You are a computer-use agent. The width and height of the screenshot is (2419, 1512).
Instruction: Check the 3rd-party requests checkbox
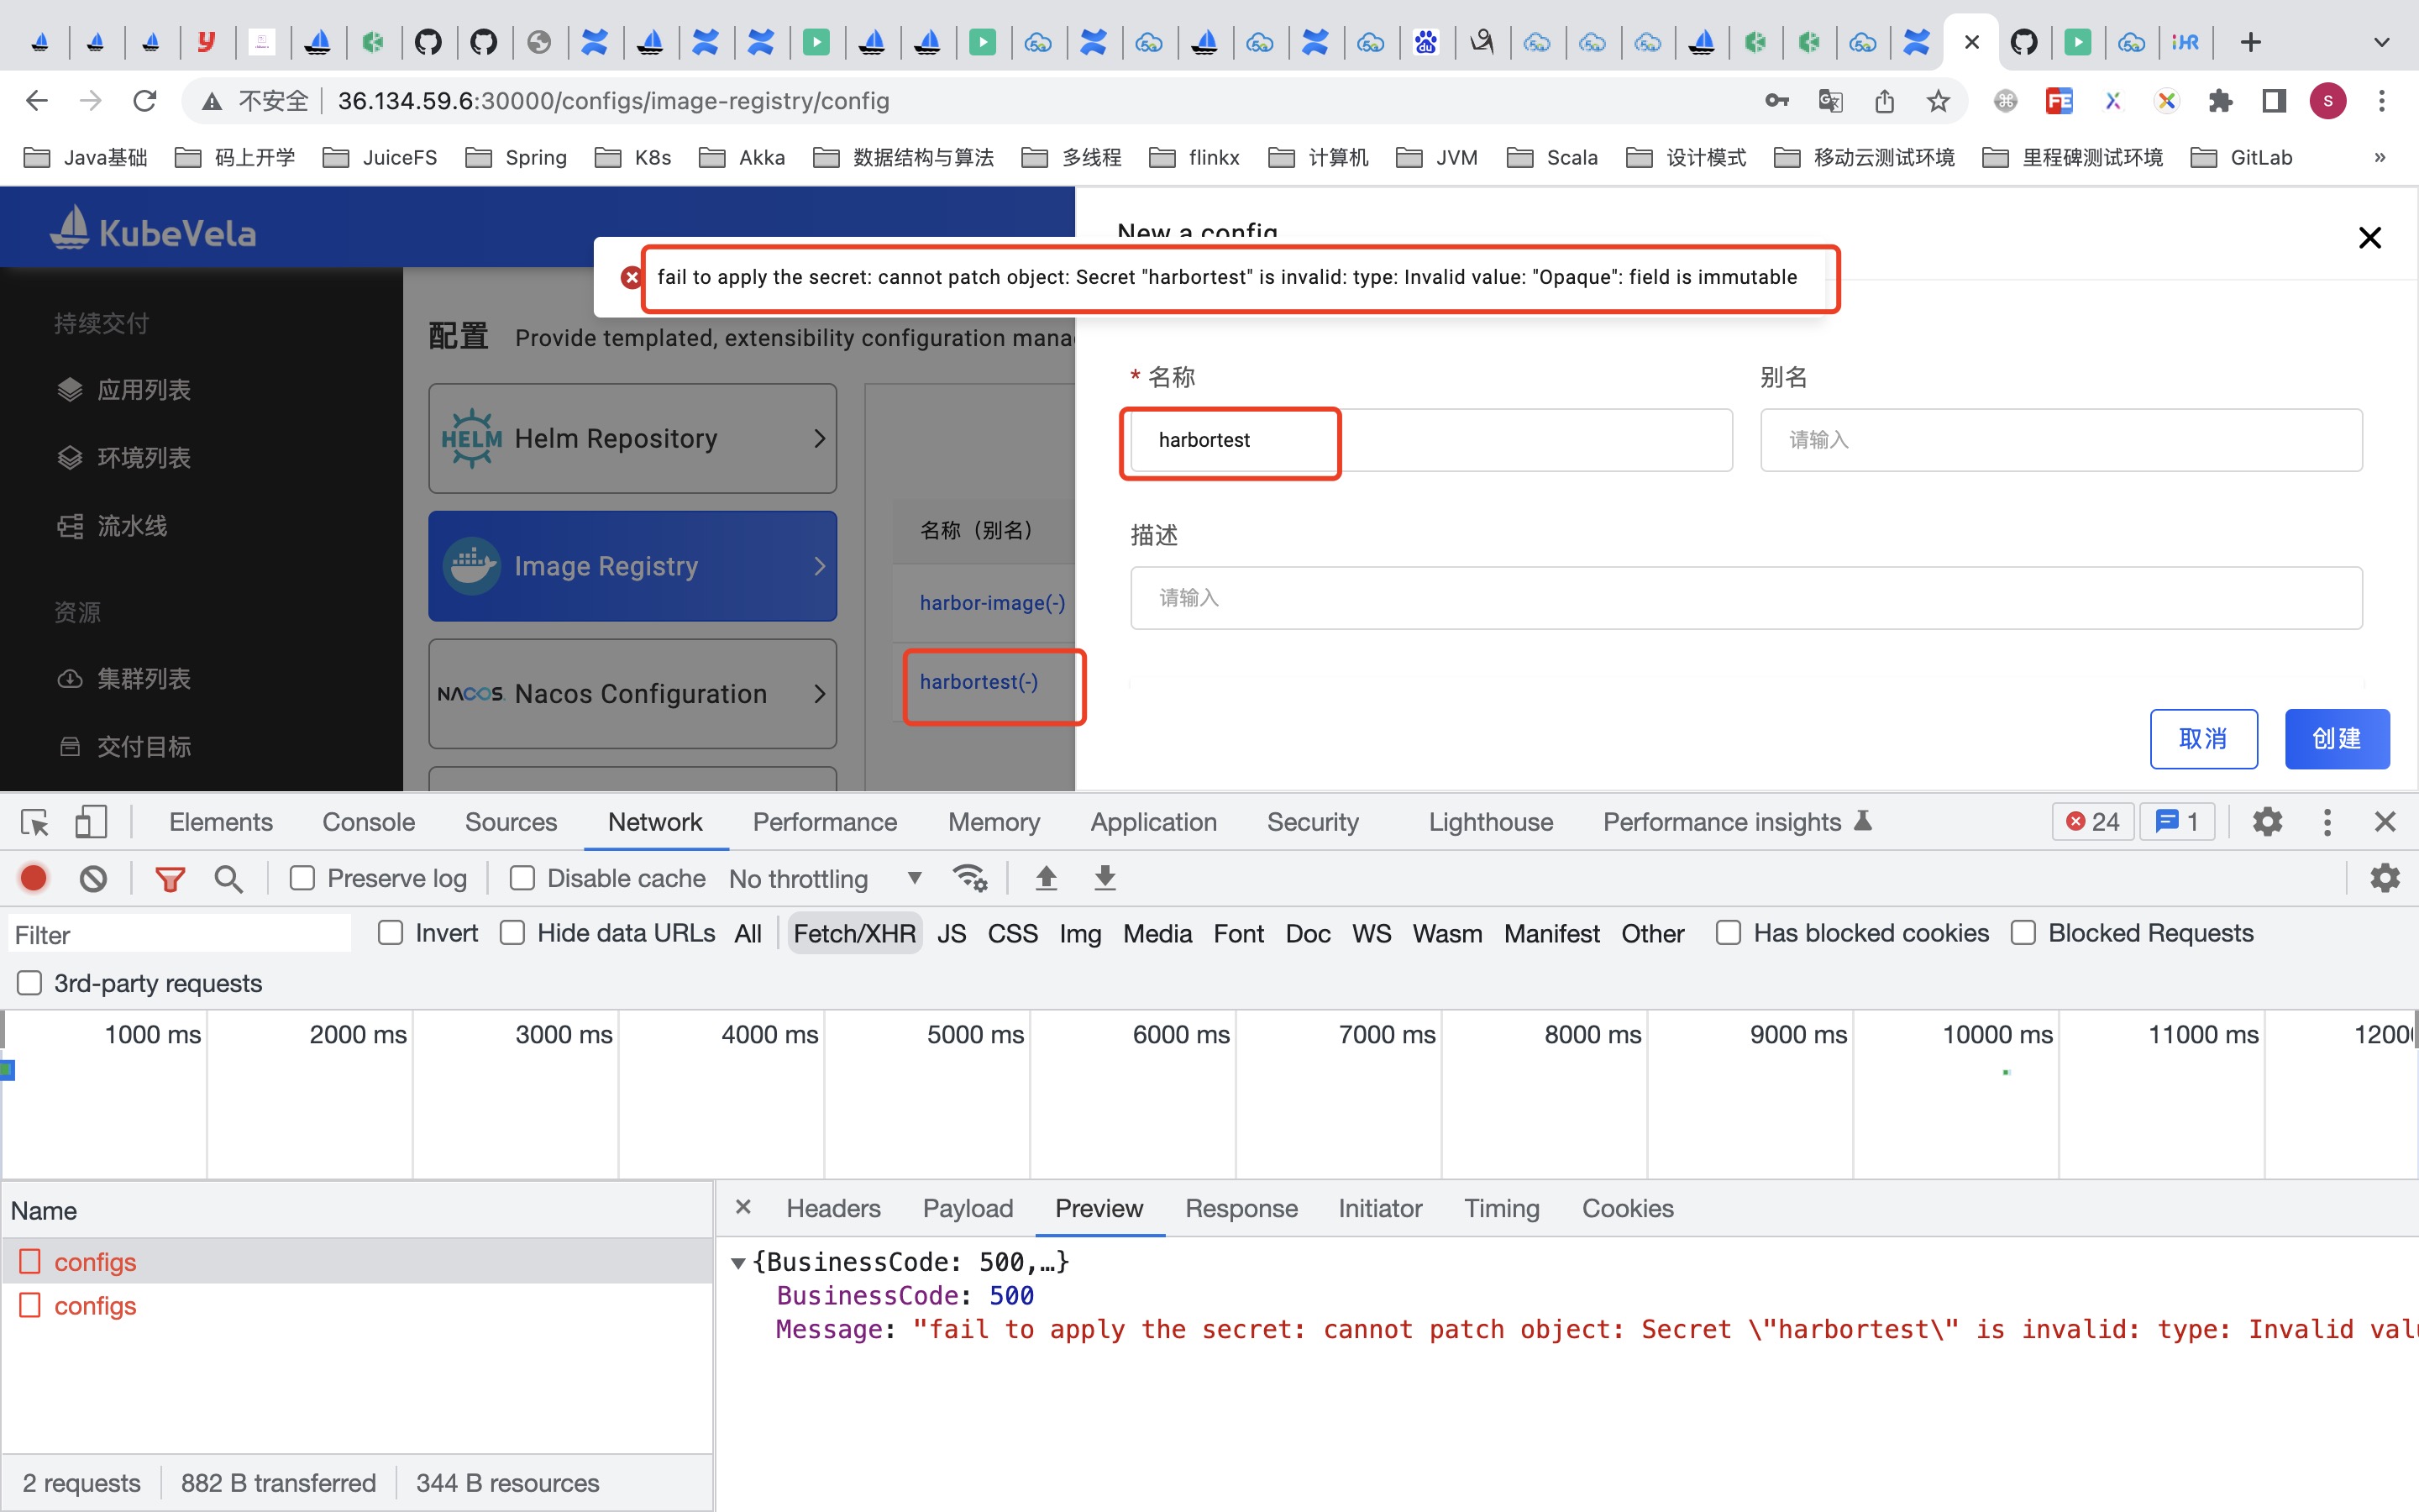(29, 983)
